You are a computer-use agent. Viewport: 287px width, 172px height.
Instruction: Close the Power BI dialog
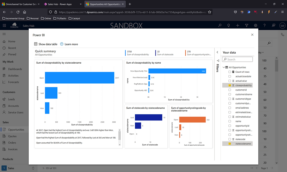252,35
